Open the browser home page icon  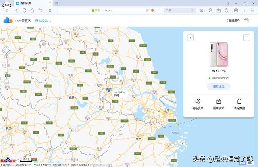coord(32,10)
